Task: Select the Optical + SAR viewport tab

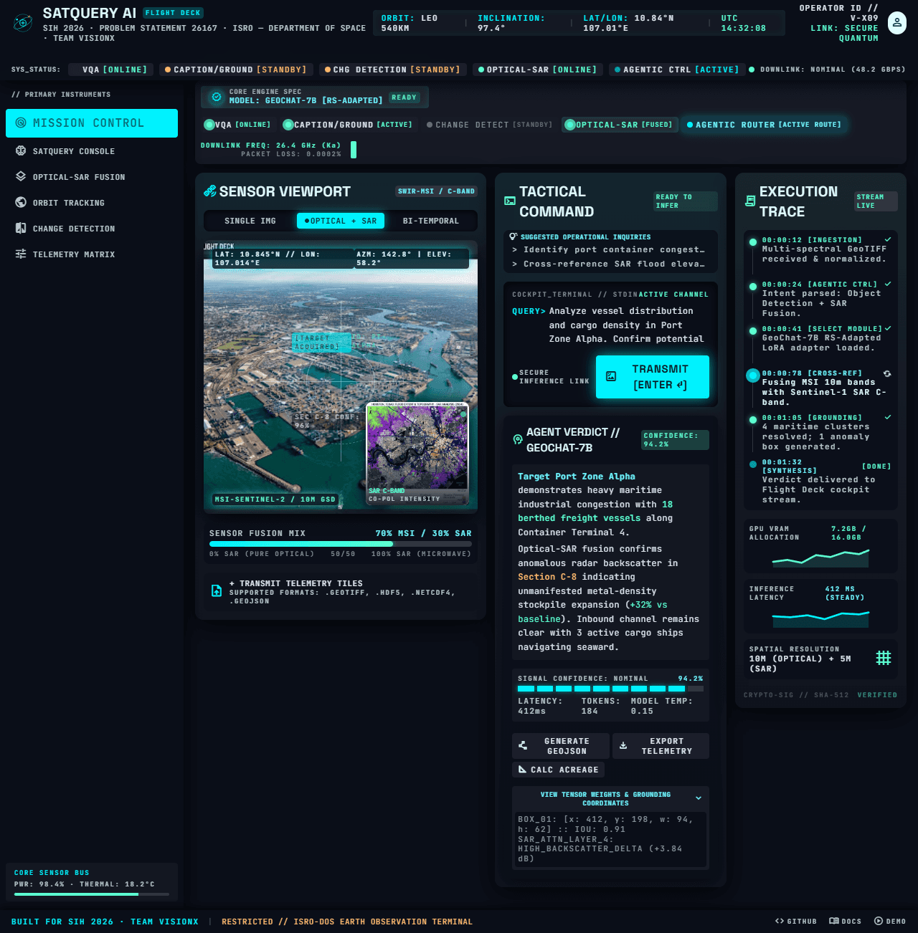Action: pos(341,221)
